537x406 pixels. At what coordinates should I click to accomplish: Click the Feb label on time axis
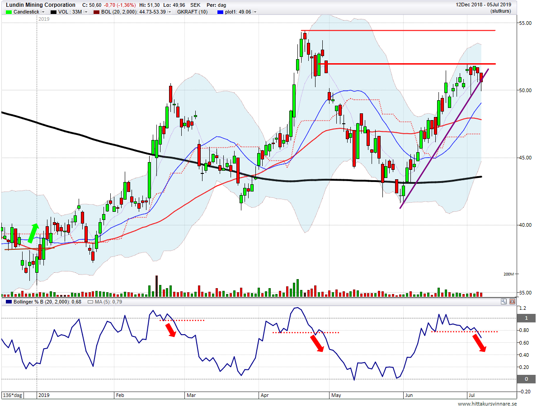120,395
